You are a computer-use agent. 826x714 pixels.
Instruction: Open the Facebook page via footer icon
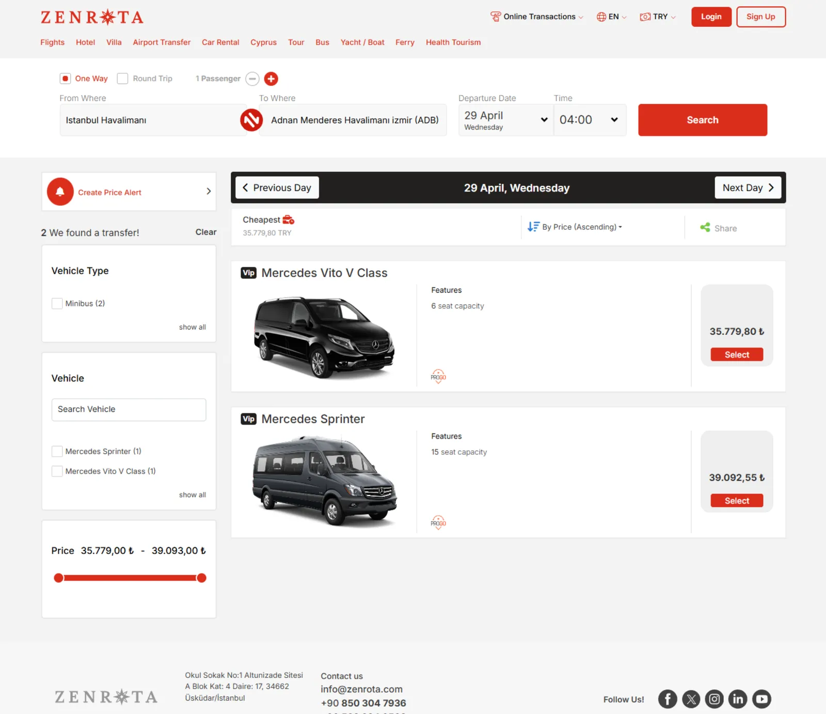click(x=667, y=699)
